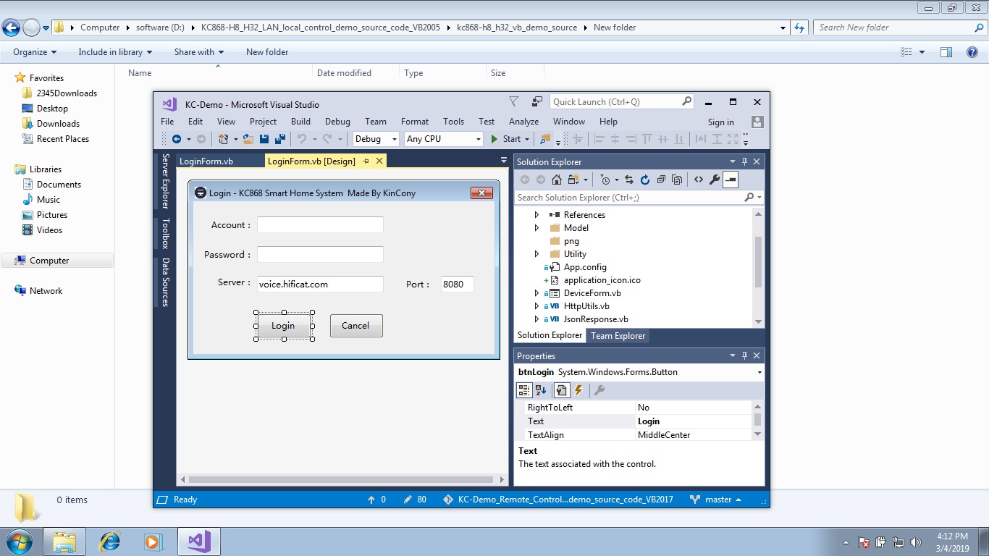The image size is (989, 556).
Task: Click the Collapse All icon in Solution Explorer
Action: click(661, 180)
